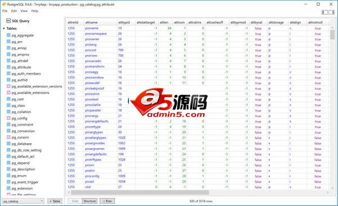This screenshot has width=338, height=206.
Task: Collapse the Tables tree section
Action: pyautogui.click(x=4, y=29)
